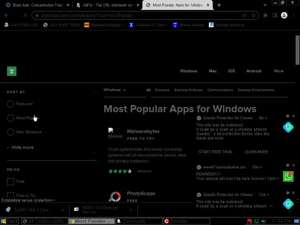This screenshot has height=225, width=300.
Task: Dismiss the 12m Guardio notification
Action: click(294, 193)
